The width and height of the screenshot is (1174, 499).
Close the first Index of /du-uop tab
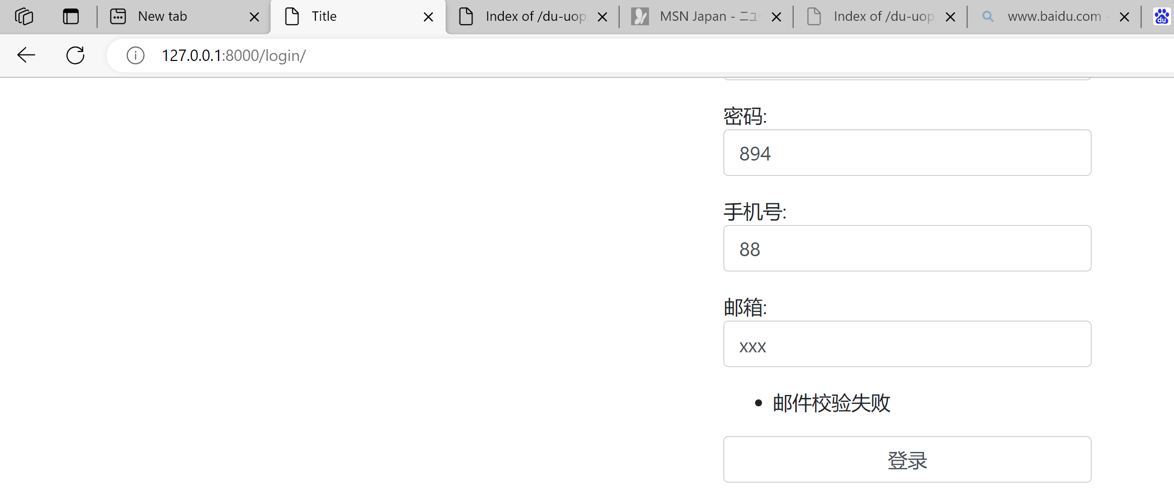602,17
